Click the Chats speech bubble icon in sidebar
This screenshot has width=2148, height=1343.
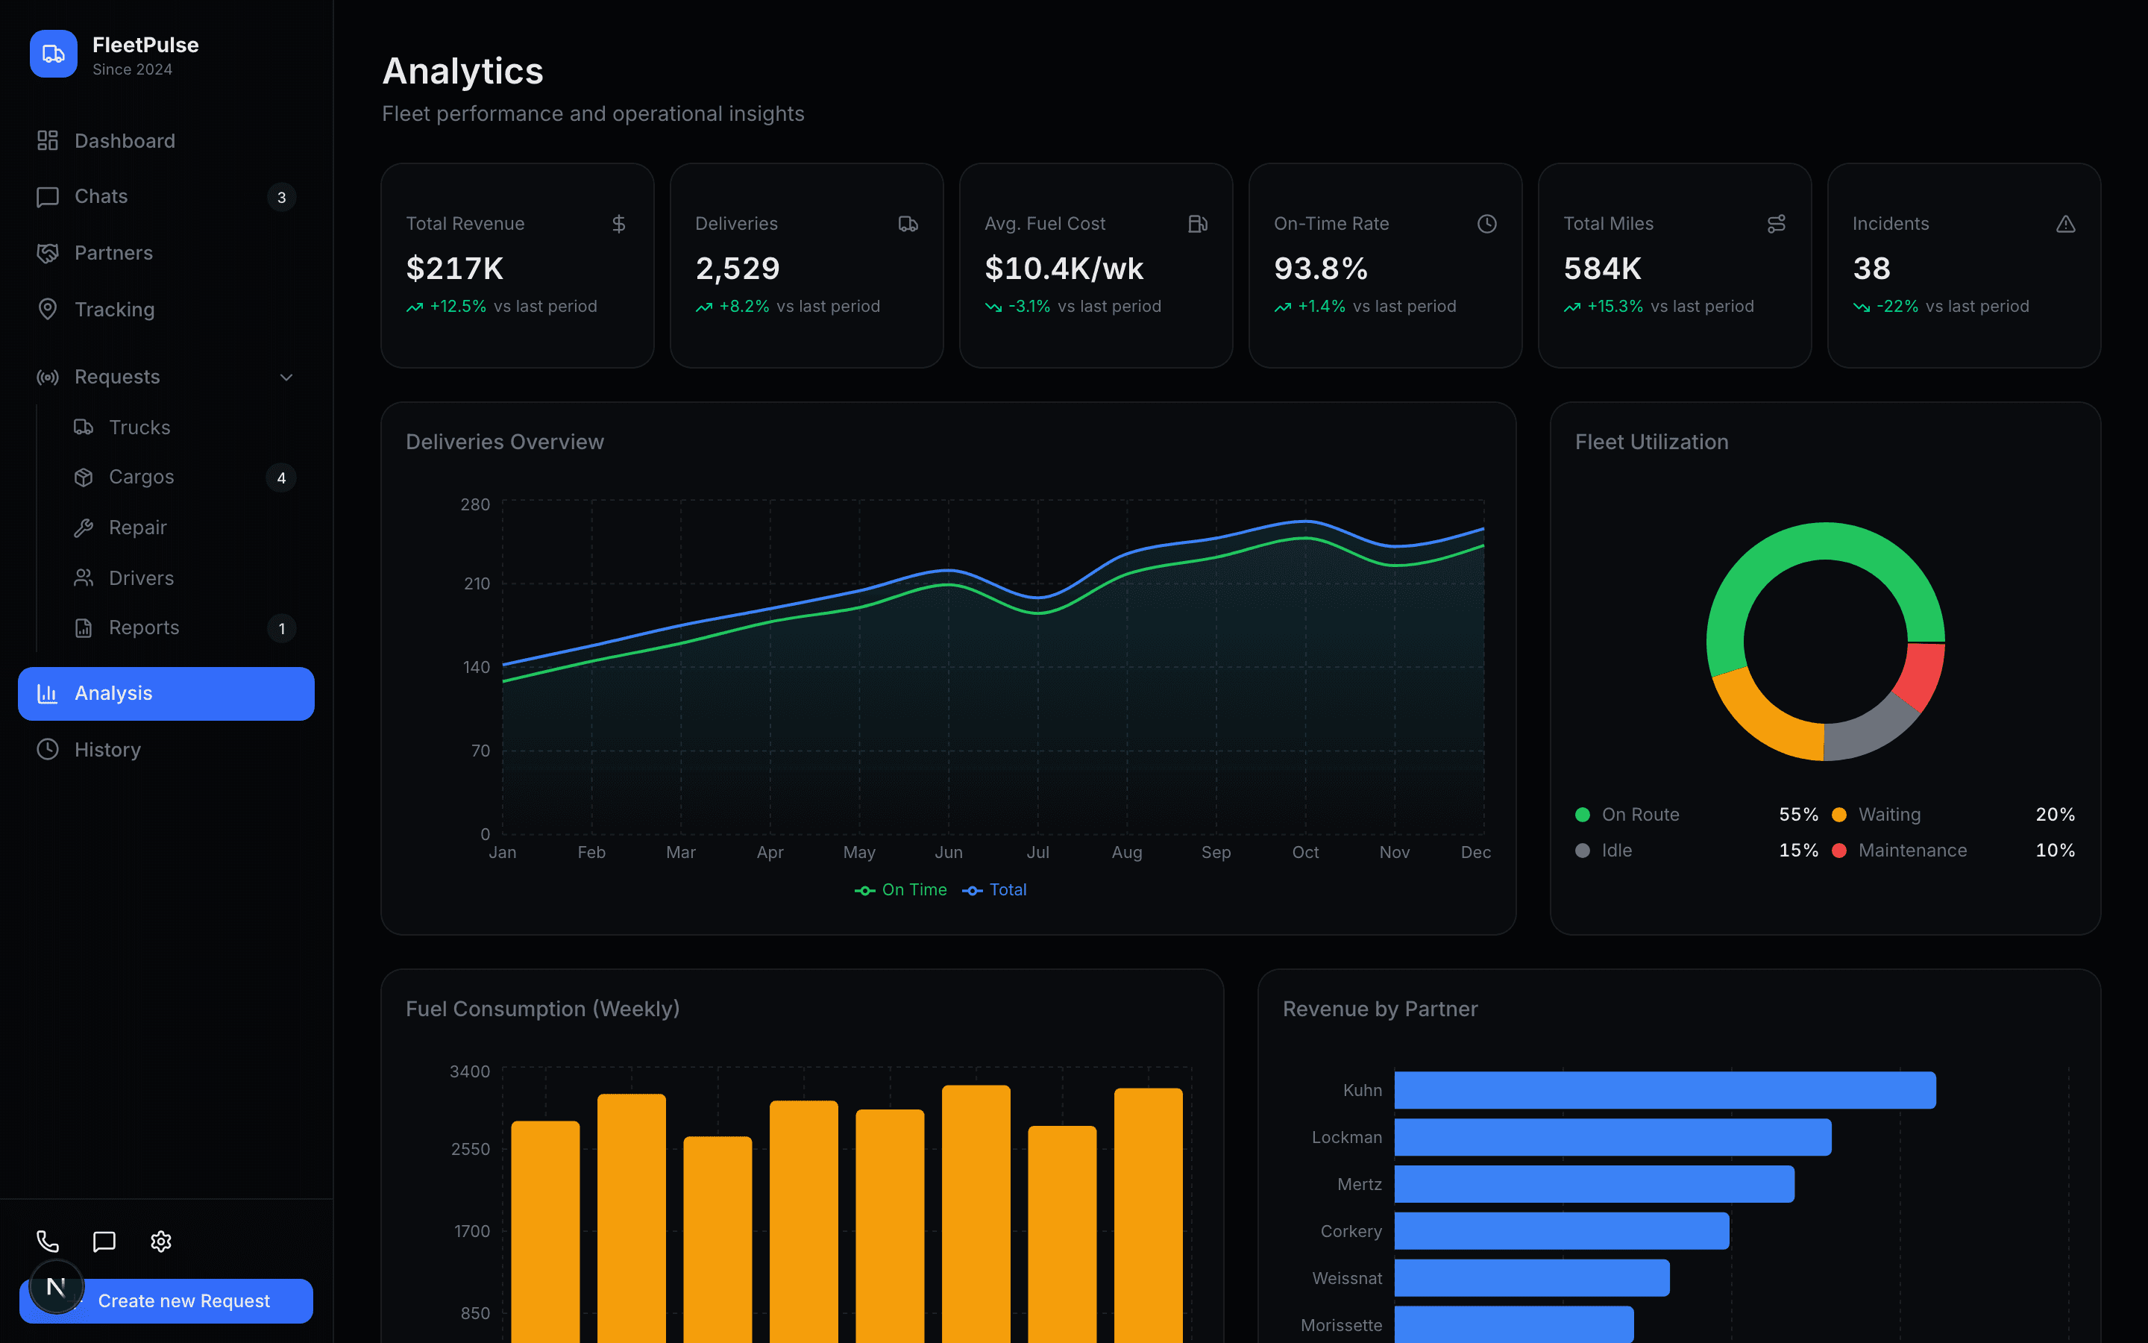(x=48, y=196)
